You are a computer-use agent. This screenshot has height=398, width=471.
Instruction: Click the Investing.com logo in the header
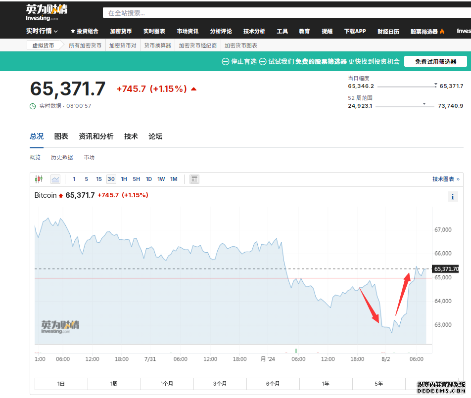(x=47, y=12)
